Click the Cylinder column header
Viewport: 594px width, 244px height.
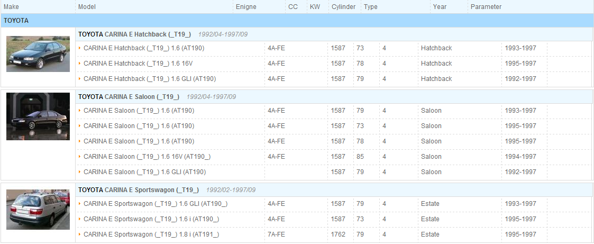click(344, 7)
